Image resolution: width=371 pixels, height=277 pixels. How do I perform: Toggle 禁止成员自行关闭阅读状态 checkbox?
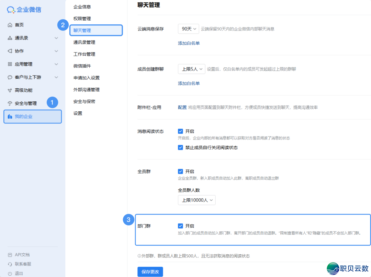(x=180, y=147)
